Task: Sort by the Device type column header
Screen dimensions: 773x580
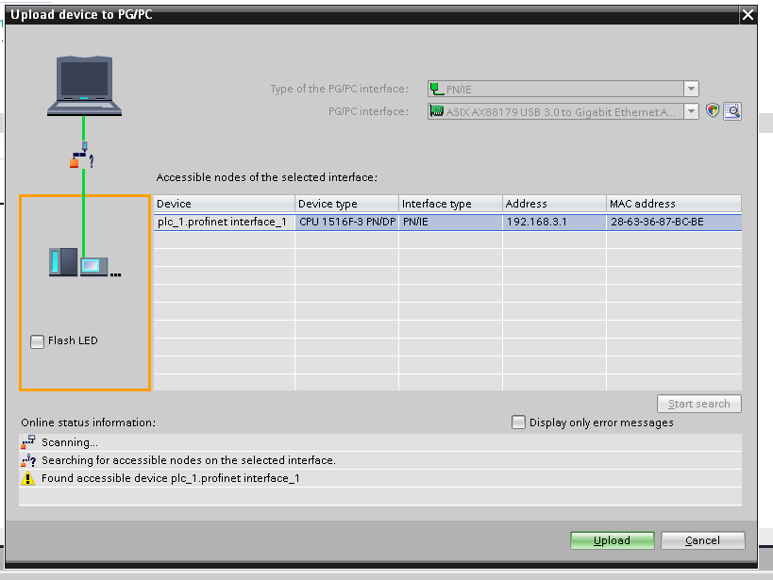Action: coord(347,204)
